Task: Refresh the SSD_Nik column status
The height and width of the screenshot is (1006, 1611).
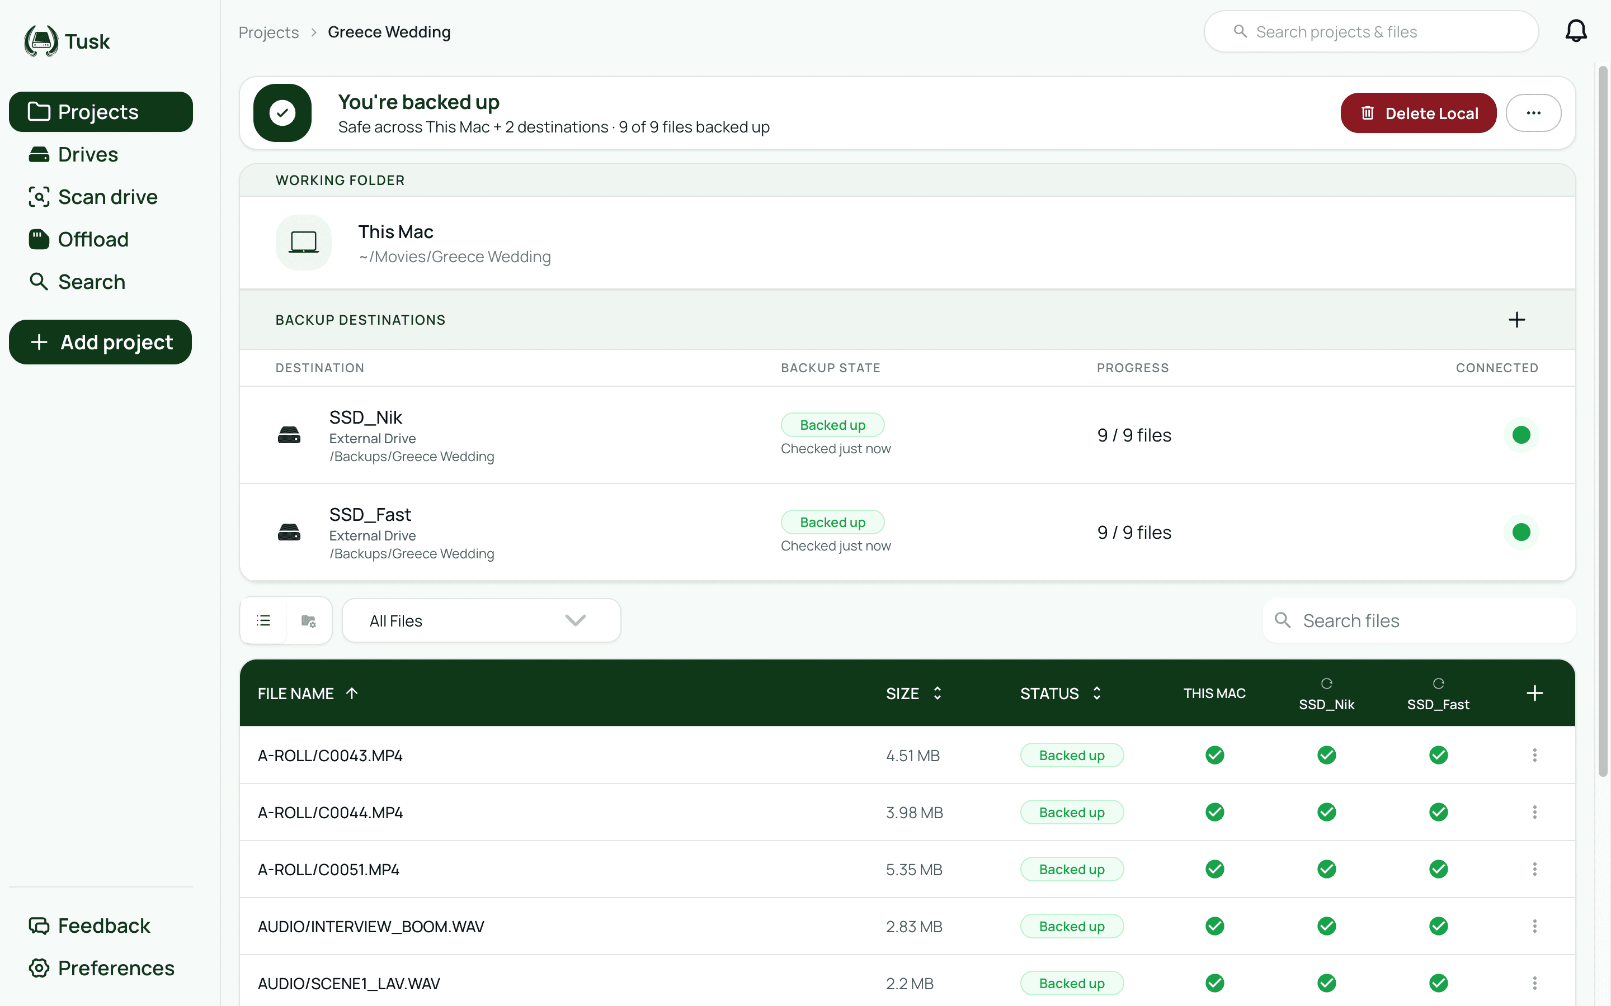Action: pos(1326,684)
